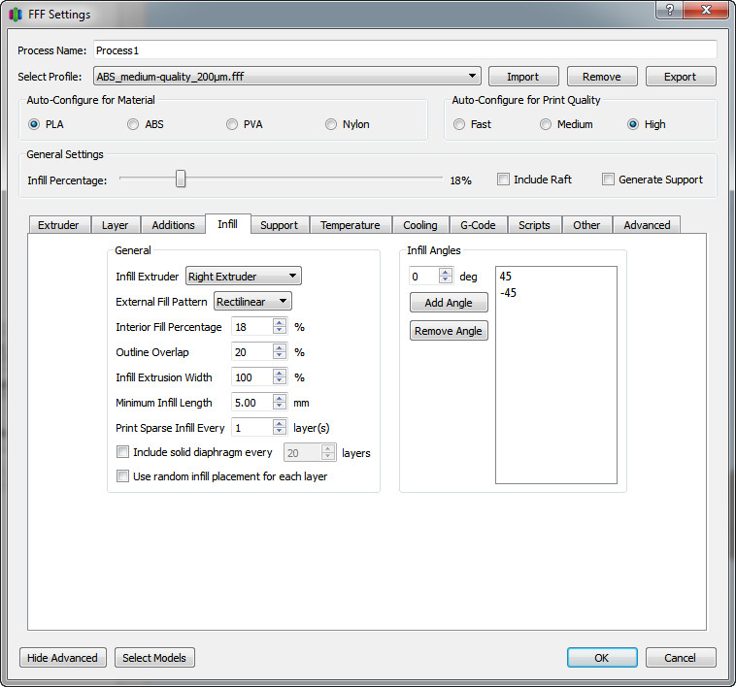The width and height of the screenshot is (736, 687).
Task: Open the G-Code tab
Action: [x=477, y=225]
